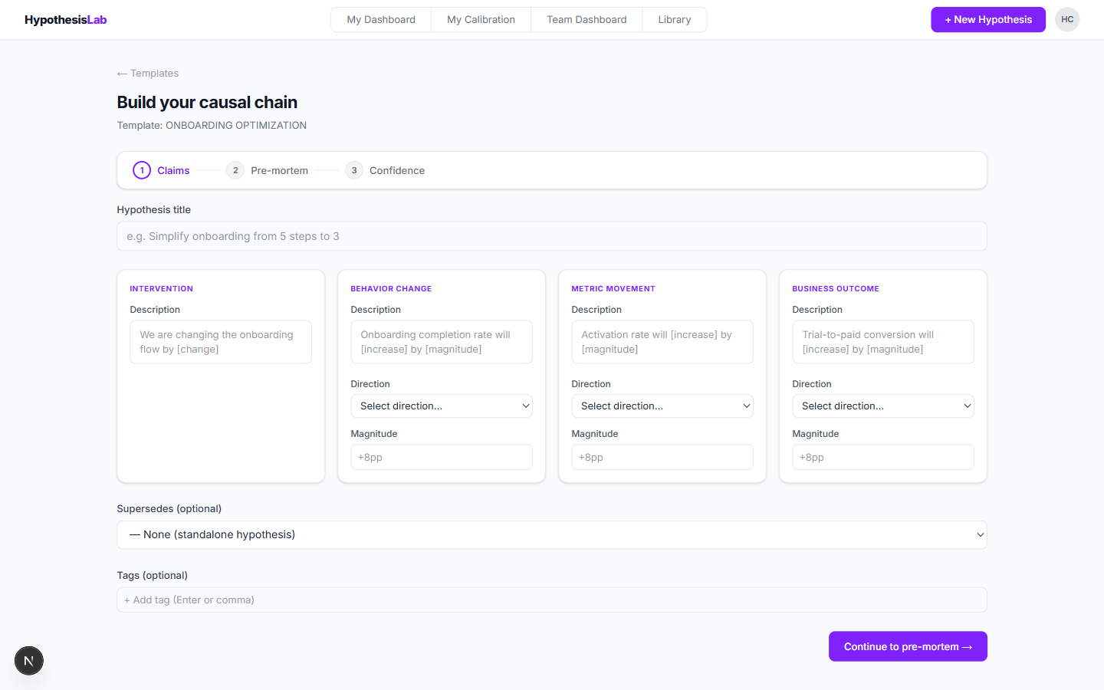This screenshot has width=1104, height=690.
Task: Open the HC user avatar menu
Action: click(1067, 20)
